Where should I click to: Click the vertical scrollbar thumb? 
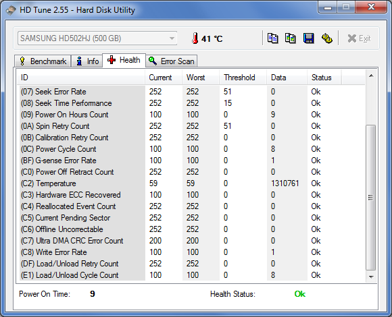click(x=371, y=198)
